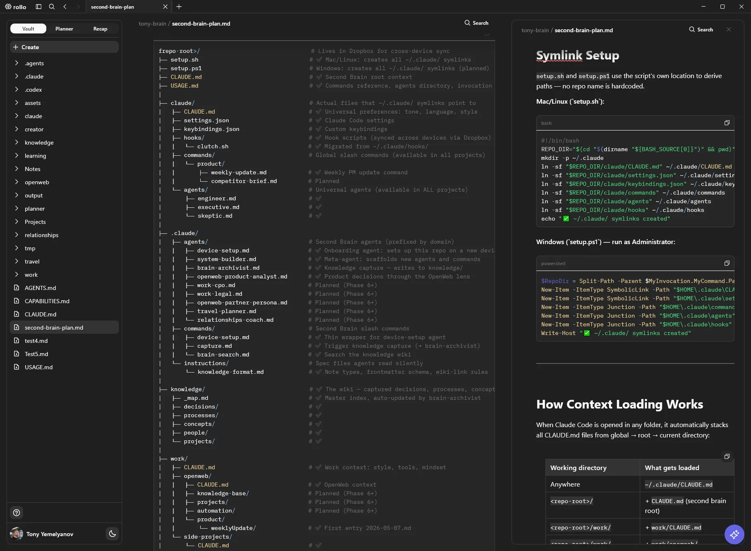Click the How Context Loading Works heading

tap(619, 404)
